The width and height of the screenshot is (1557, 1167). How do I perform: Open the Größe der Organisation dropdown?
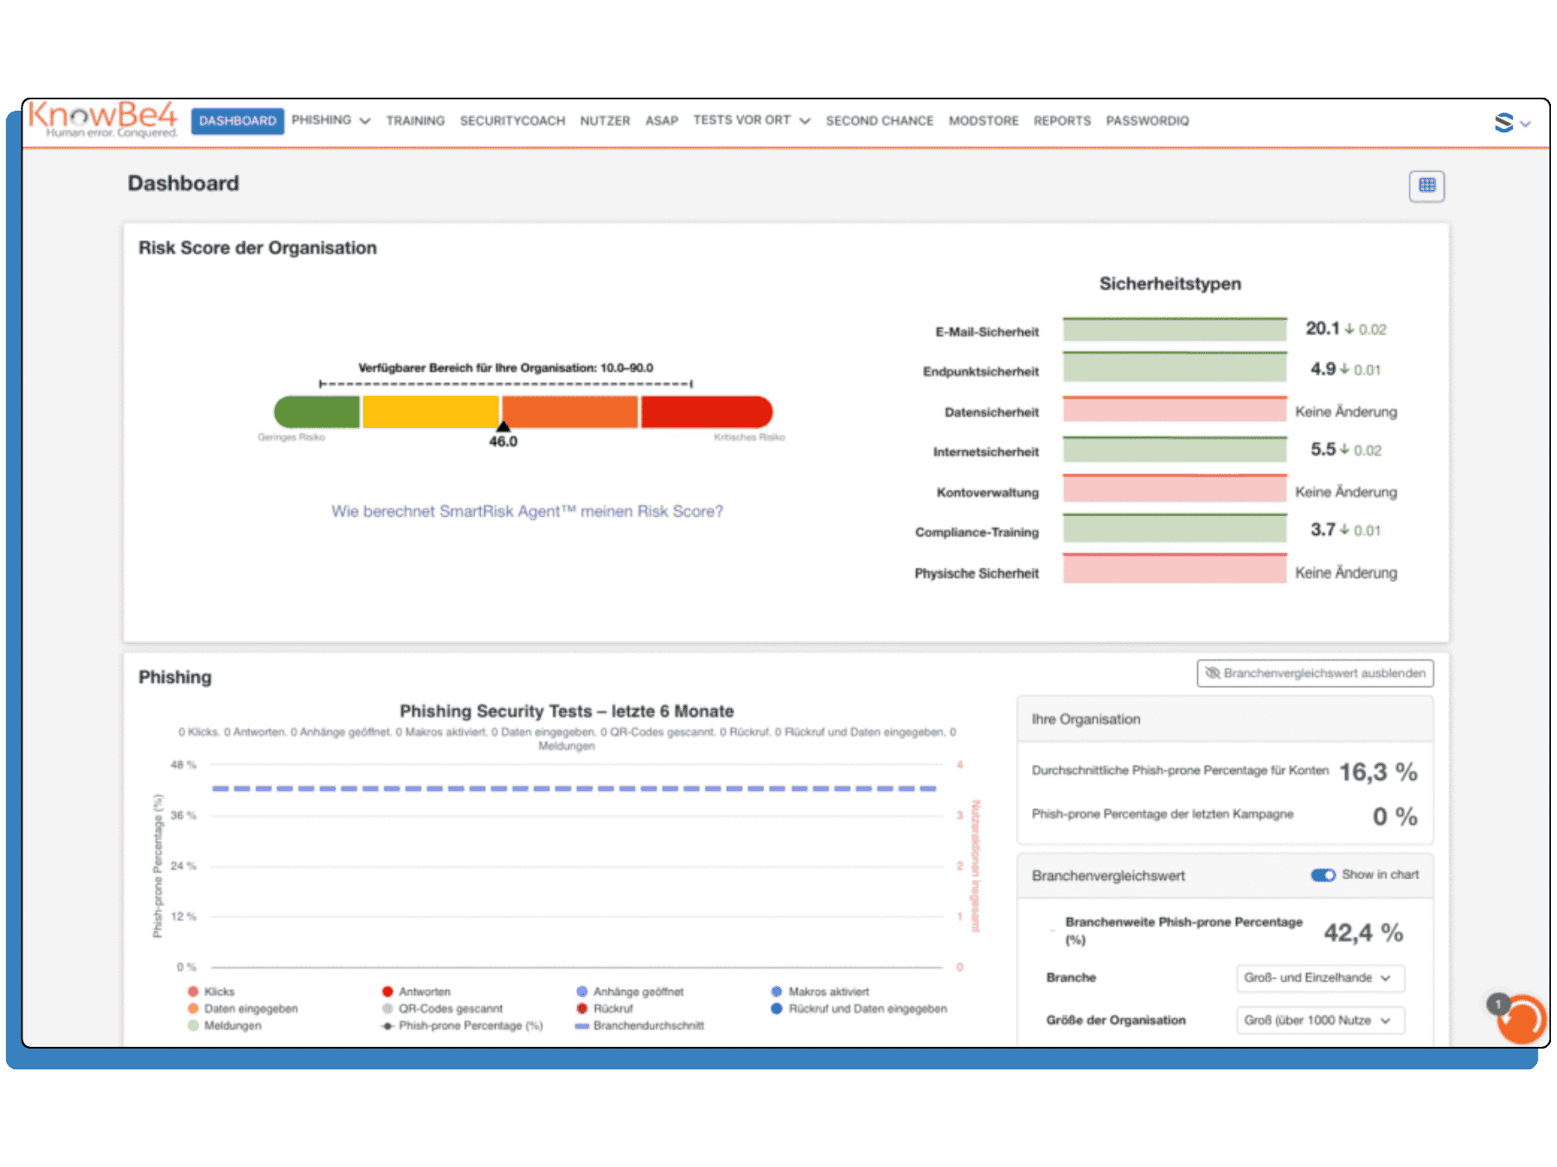coord(1320,1020)
